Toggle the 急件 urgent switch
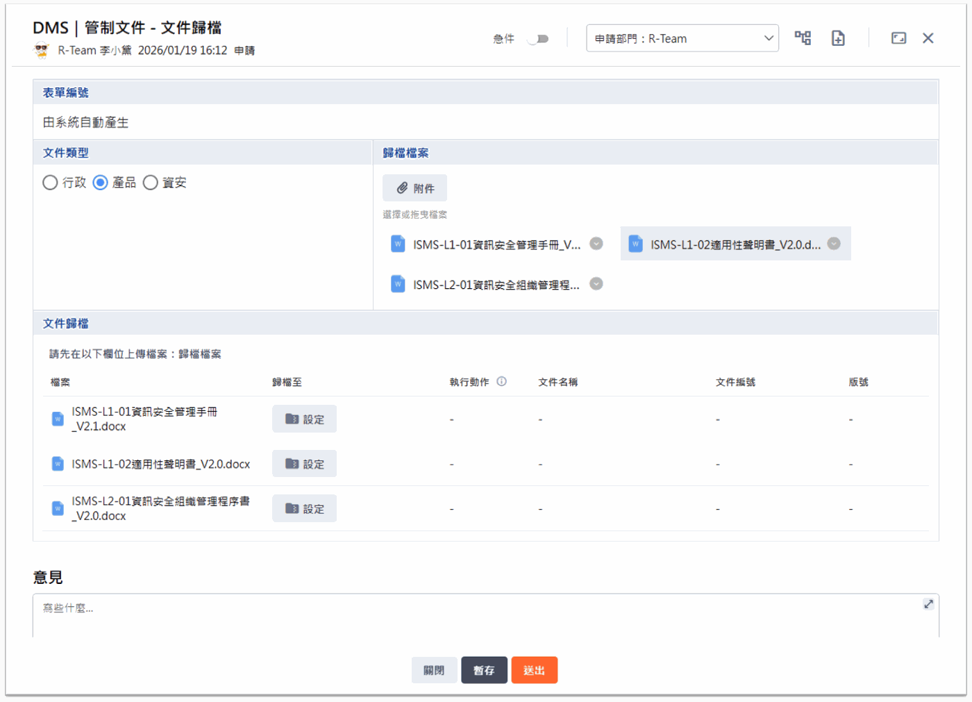 click(x=538, y=39)
